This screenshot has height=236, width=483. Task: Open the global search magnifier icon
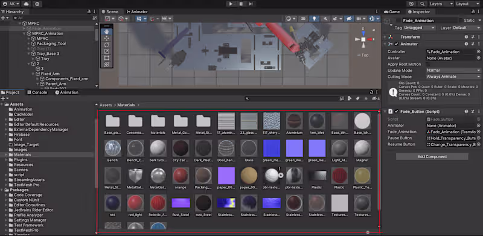422,4
